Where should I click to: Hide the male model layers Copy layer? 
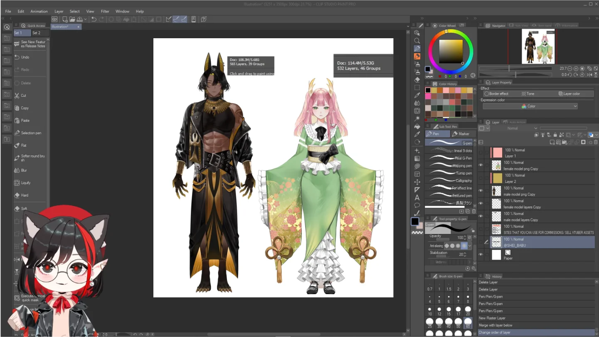pyautogui.click(x=481, y=216)
